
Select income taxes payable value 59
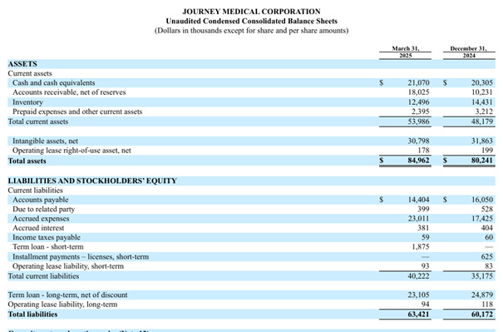(426, 238)
